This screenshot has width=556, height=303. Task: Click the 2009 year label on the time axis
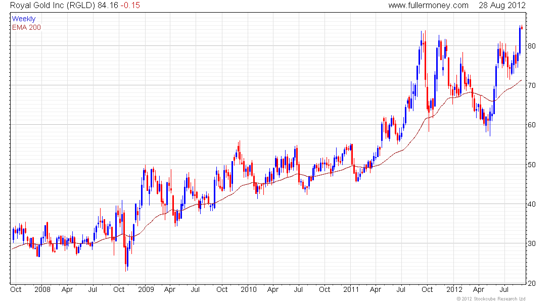click(x=146, y=289)
